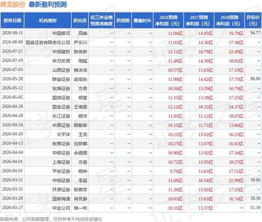This screenshot has width=262, height=222.
Task: Click target price 58.00
Action: coord(255,180)
